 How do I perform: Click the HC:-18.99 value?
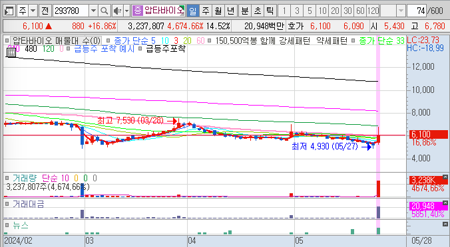pyautogui.click(x=425, y=48)
